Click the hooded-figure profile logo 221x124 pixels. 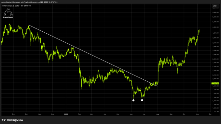click(x=8, y=13)
